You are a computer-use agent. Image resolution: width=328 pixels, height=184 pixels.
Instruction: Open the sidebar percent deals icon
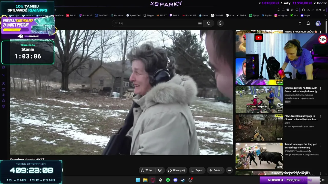click(4, 75)
